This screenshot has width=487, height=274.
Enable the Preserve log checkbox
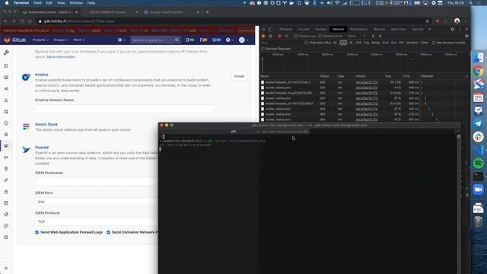tap(296, 36)
